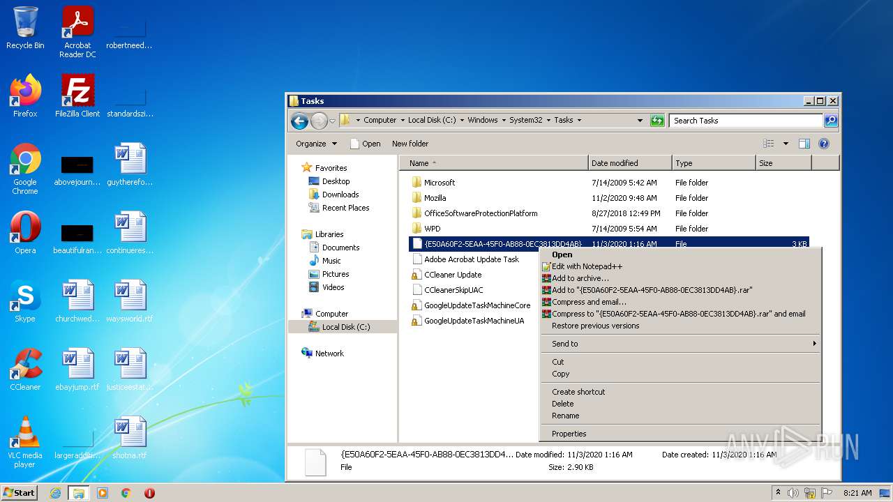Select Cut from the context menu

(x=681, y=362)
